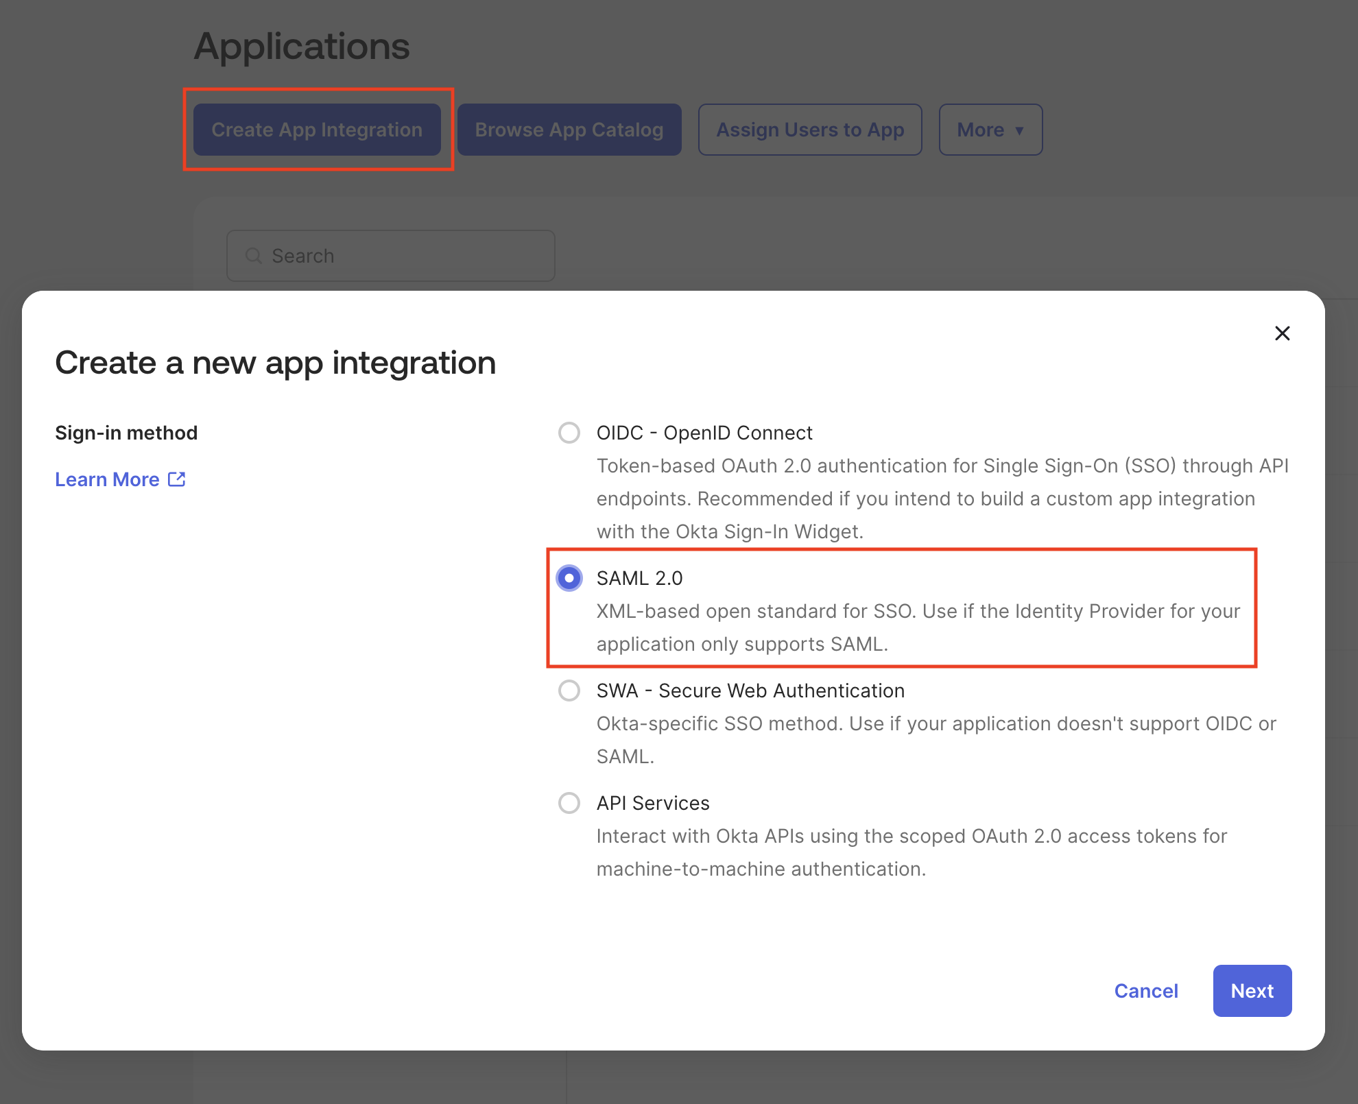Select the SAML 2.0 radio button
1358x1104 pixels.
click(569, 578)
